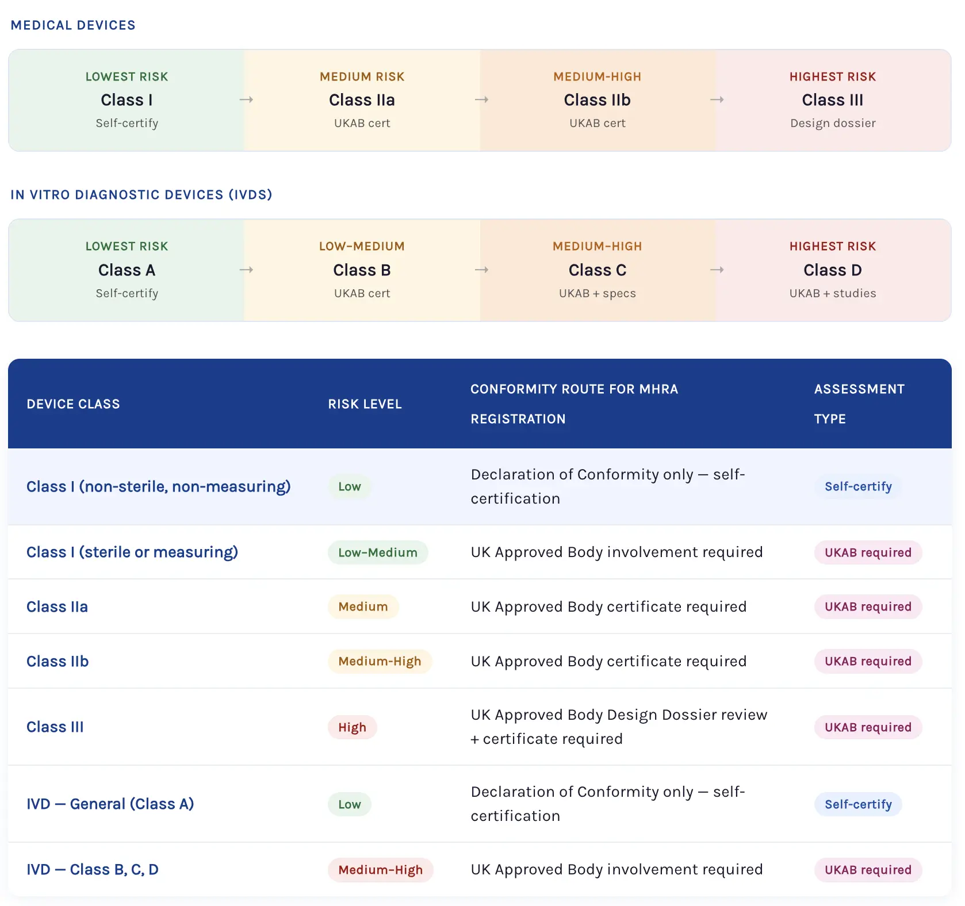The height and width of the screenshot is (906, 965).
Task: Click the Low badge in the non-sterile Class I row
Action: click(350, 487)
